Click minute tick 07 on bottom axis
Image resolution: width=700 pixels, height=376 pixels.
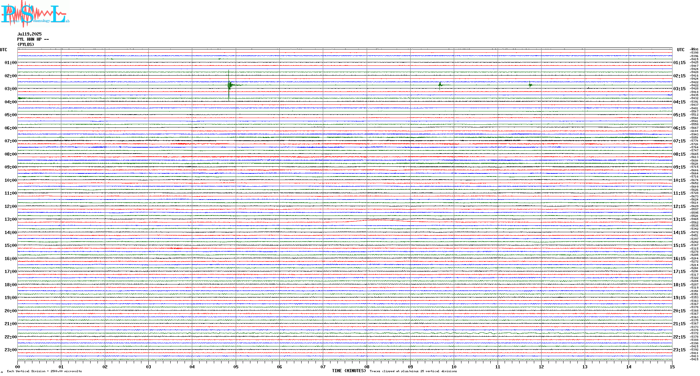[323, 367]
